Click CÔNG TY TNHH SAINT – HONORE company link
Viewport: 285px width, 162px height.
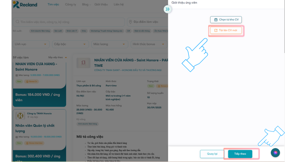[128, 70]
